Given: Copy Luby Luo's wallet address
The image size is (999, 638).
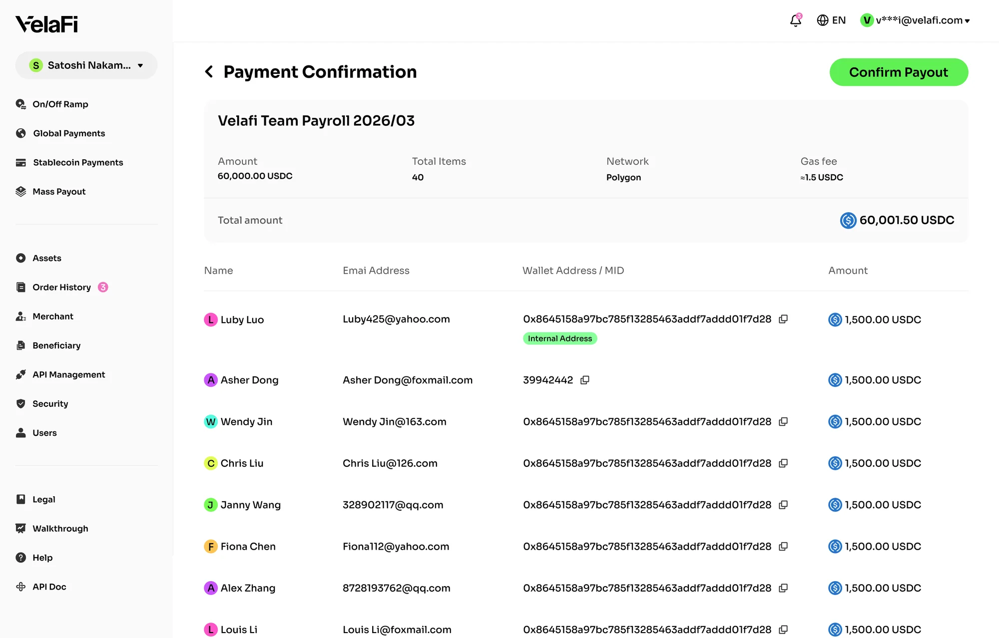Looking at the screenshot, I should (783, 319).
